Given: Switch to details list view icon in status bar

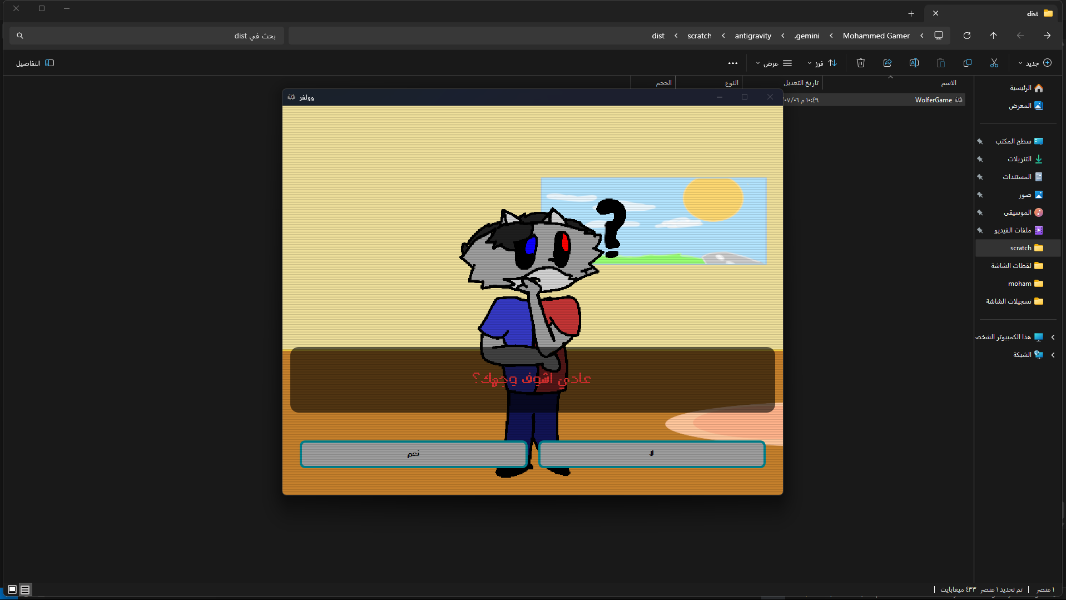Looking at the screenshot, I should 25,589.
